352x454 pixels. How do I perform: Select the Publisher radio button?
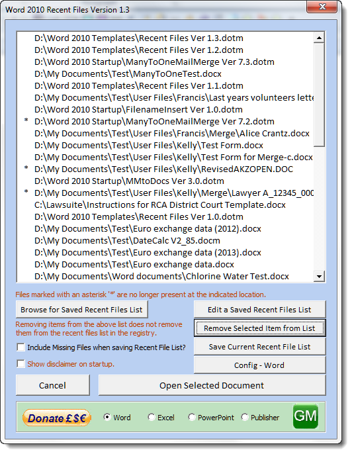coord(245,417)
